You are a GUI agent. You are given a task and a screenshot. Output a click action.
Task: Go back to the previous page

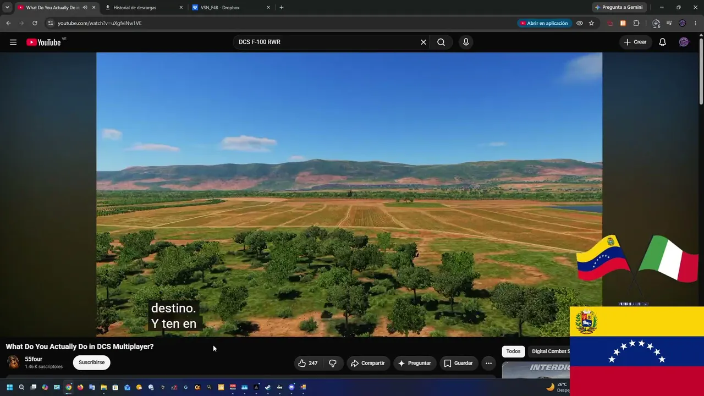point(8,23)
